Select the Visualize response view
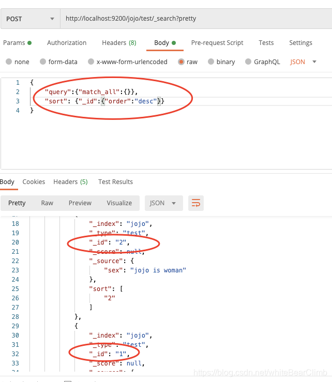The height and width of the screenshot is (382, 332). pos(119,203)
